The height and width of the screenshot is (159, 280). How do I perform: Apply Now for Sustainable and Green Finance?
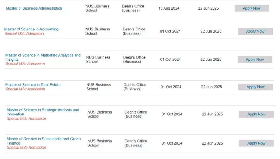click(256, 143)
